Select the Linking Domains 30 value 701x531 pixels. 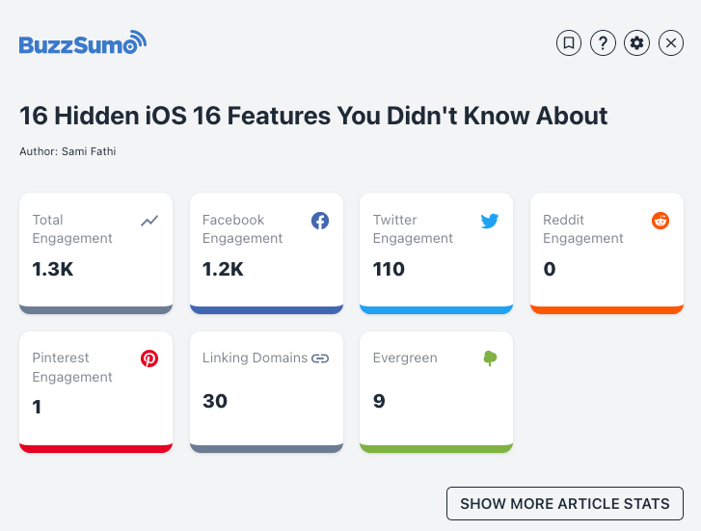[x=215, y=401]
